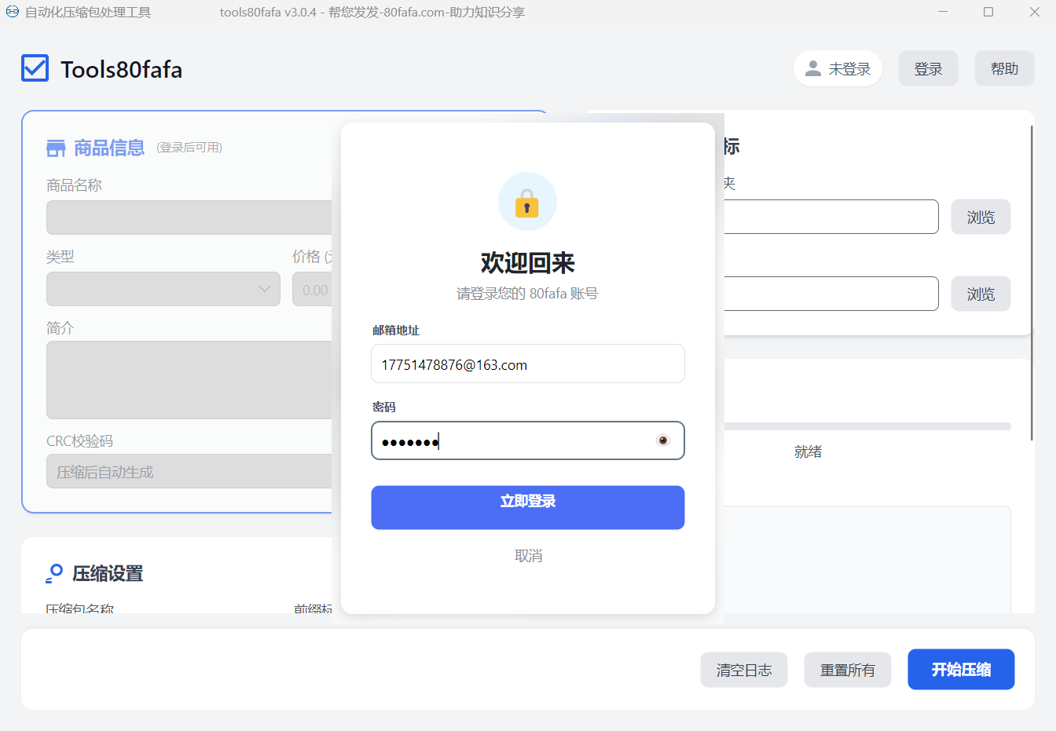1056x731 pixels.
Task: Open the 登录 button in the header
Action: 928,69
